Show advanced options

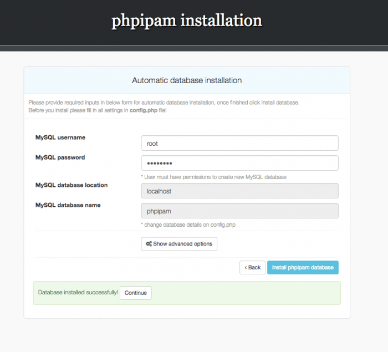[x=179, y=244]
